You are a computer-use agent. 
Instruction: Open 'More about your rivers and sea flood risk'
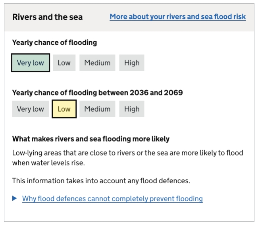click(x=177, y=17)
